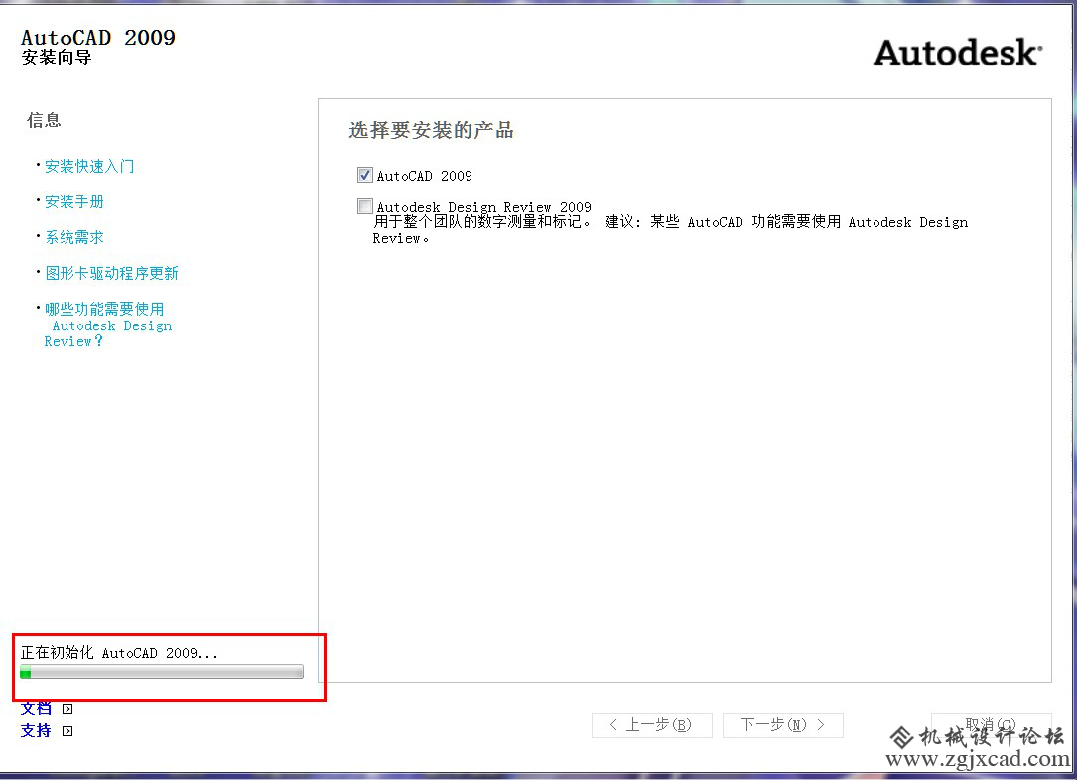Image resolution: width=1077 pixels, height=780 pixels.
Task: Click the 正在初始化 AutoCAD 2009... status text
Action: (x=119, y=653)
